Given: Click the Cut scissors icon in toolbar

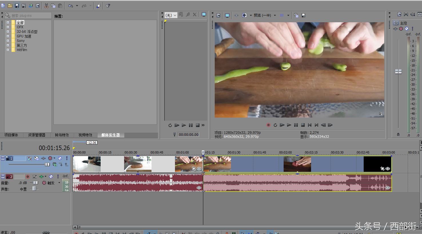Looking at the screenshot, I should click(x=46, y=6).
